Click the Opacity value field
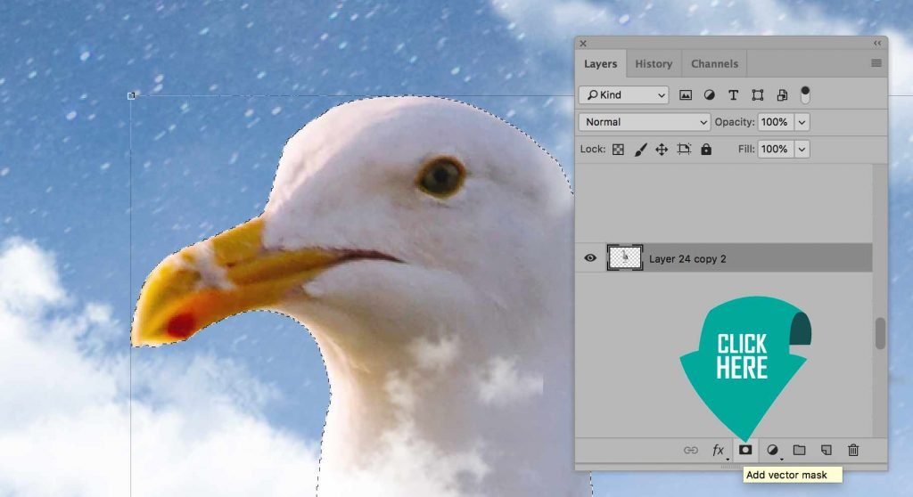913x497 pixels. coord(775,122)
